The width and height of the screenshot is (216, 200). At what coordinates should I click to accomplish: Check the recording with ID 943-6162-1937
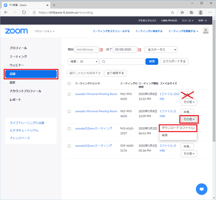pyautogui.click(x=69, y=129)
